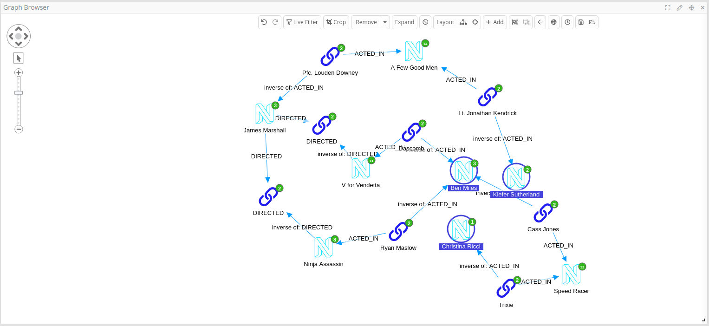This screenshot has height=326, width=709.
Task: Click the green count badge on Speed Racer
Action: [x=582, y=267]
